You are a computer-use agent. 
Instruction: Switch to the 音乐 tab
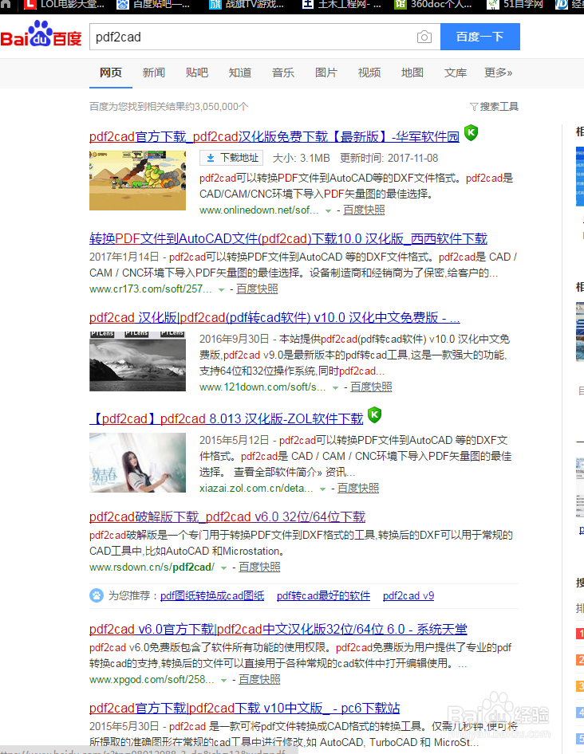[283, 73]
